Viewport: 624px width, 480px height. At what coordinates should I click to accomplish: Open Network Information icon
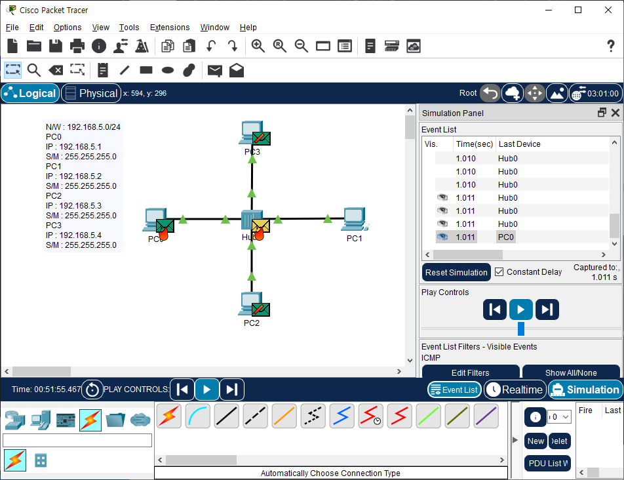tap(99, 46)
